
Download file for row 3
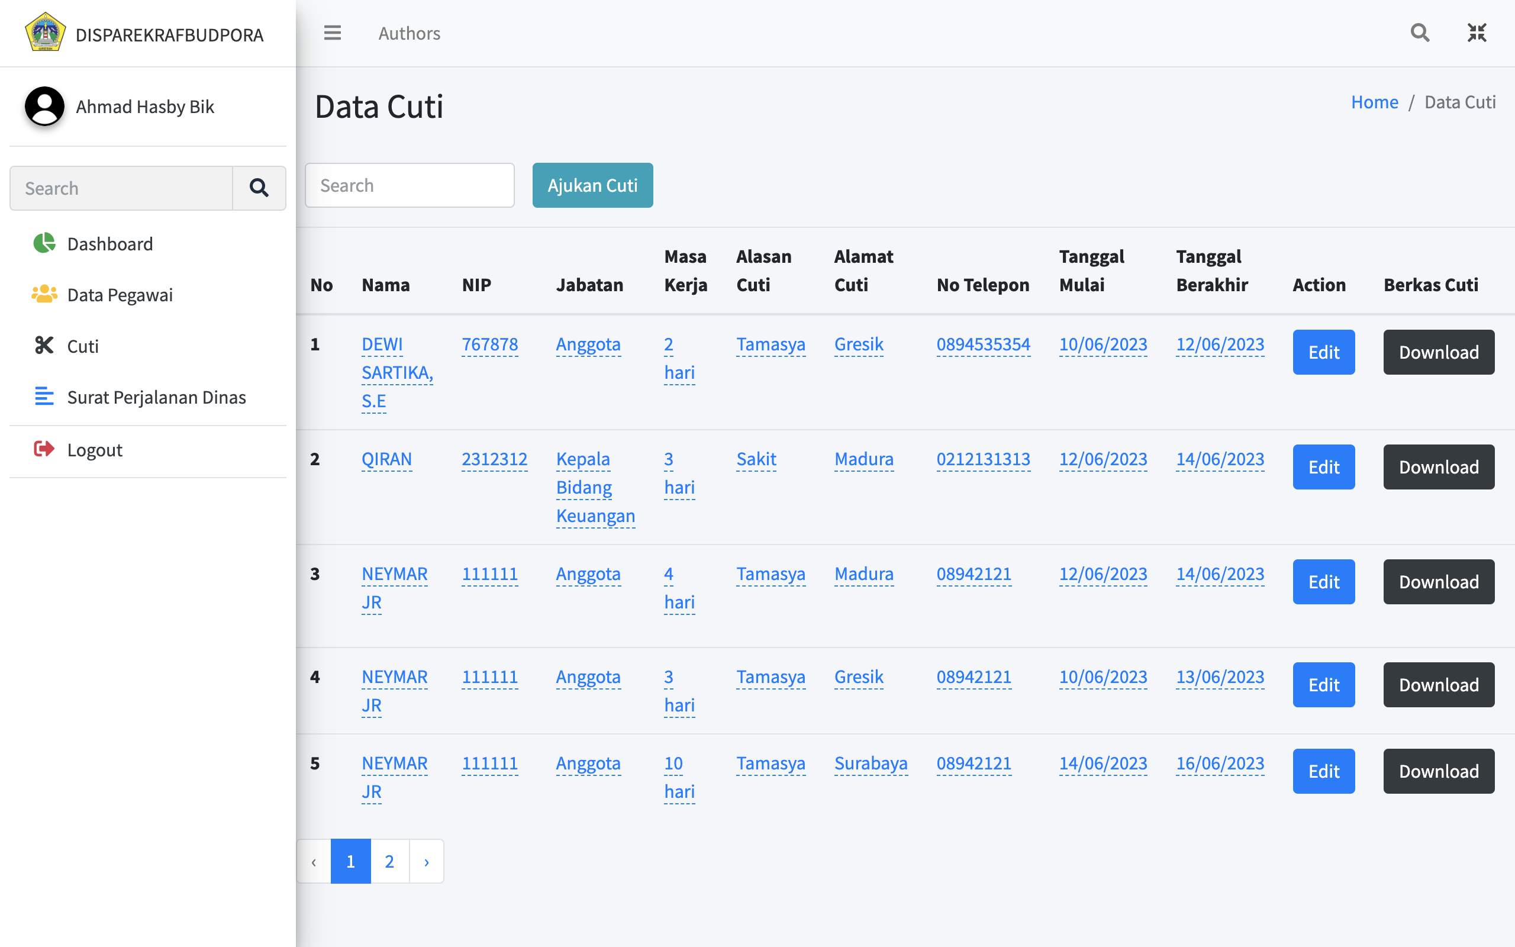click(1439, 582)
